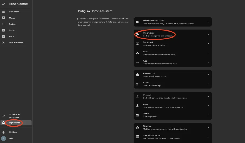Click the Panoramica grid icon
This screenshot has height=143, width=245.
click(x=4, y=12)
